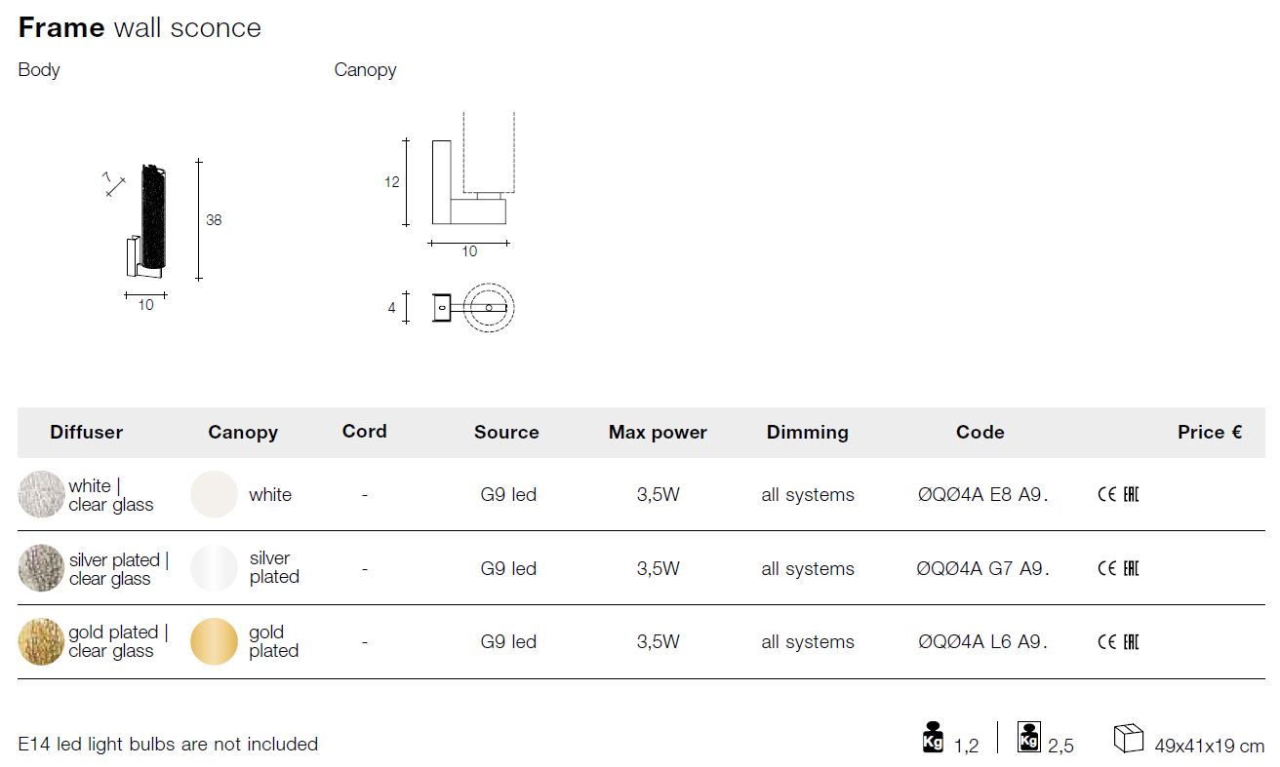Image resolution: width=1280 pixels, height=767 pixels.
Task: Click the 'Body' section label
Action: coord(39,70)
